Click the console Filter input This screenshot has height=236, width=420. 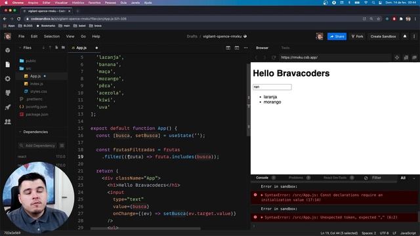tap(384, 178)
